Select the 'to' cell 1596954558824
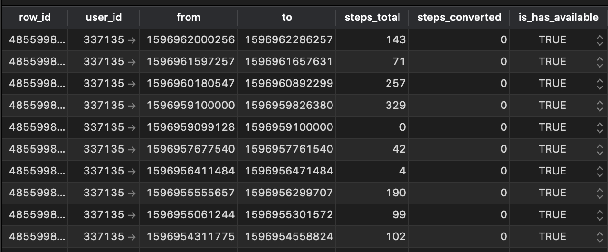 coord(289,237)
